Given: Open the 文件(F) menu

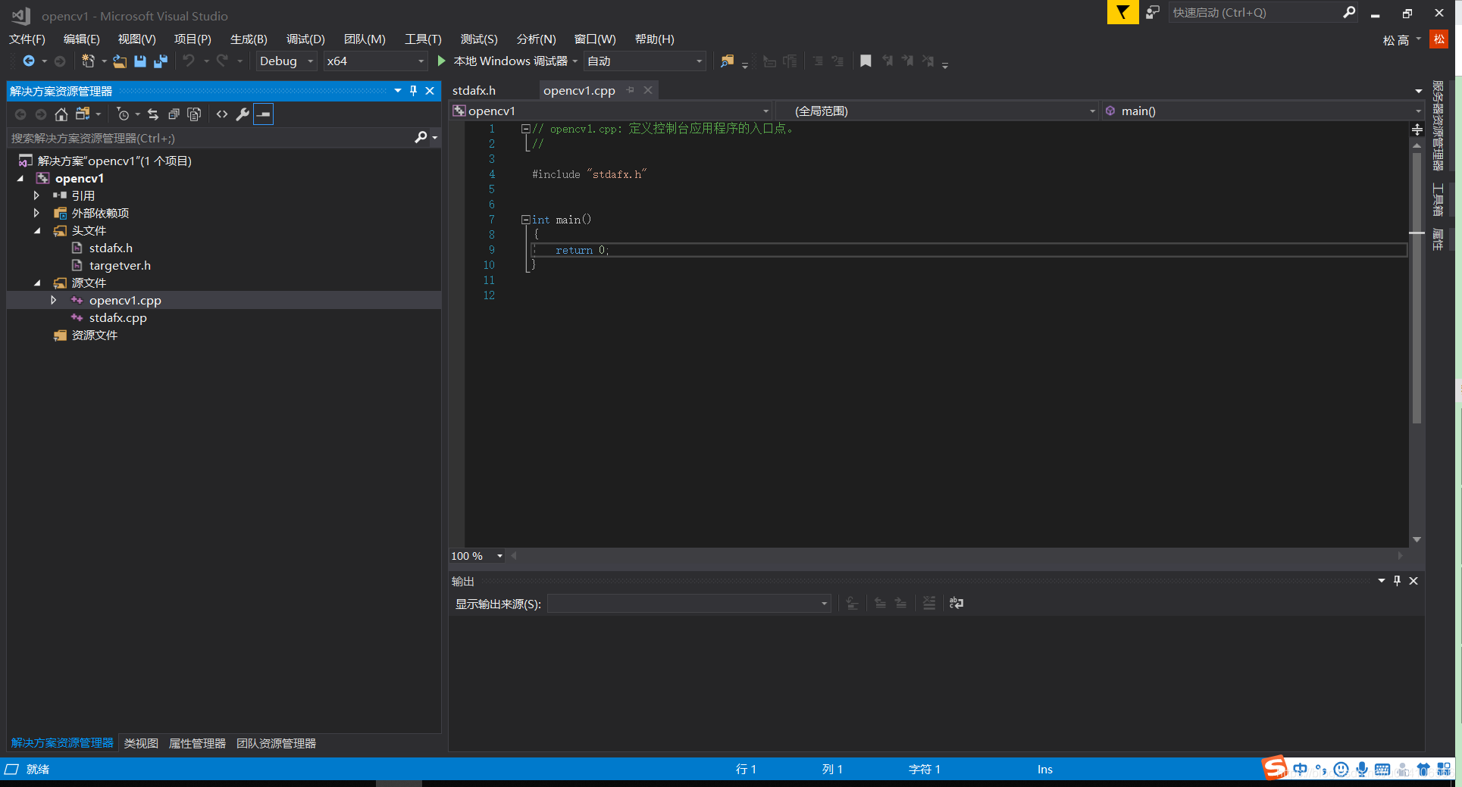Looking at the screenshot, I should tap(27, 39).
